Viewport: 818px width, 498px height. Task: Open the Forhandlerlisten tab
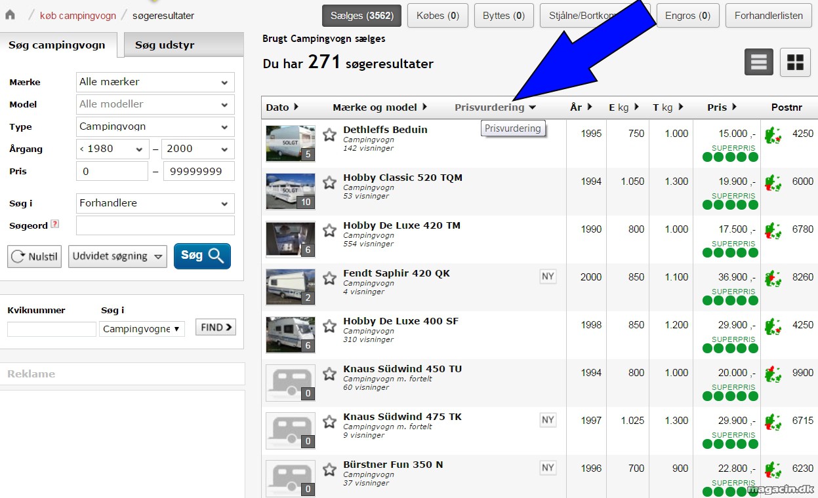(769, 16)
